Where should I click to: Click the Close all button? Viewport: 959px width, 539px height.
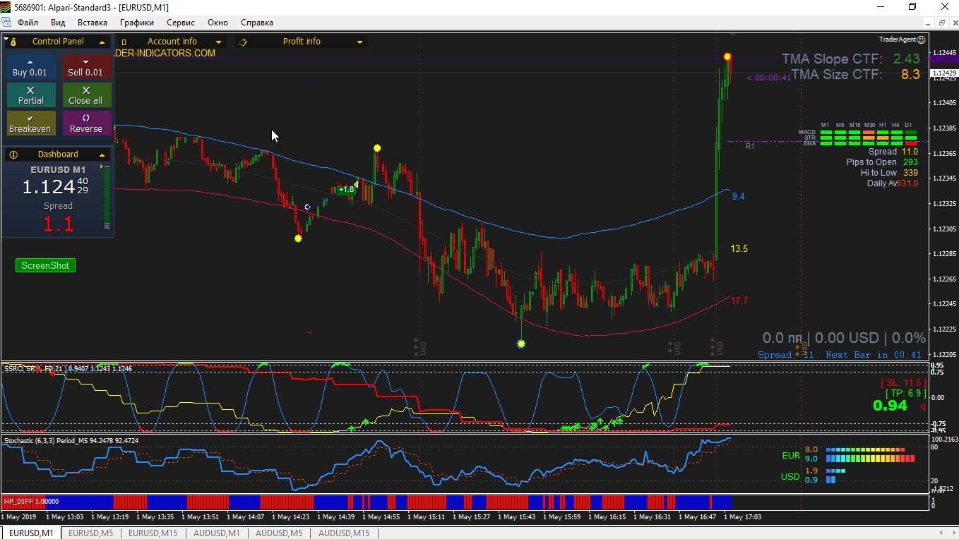(86, 95)
